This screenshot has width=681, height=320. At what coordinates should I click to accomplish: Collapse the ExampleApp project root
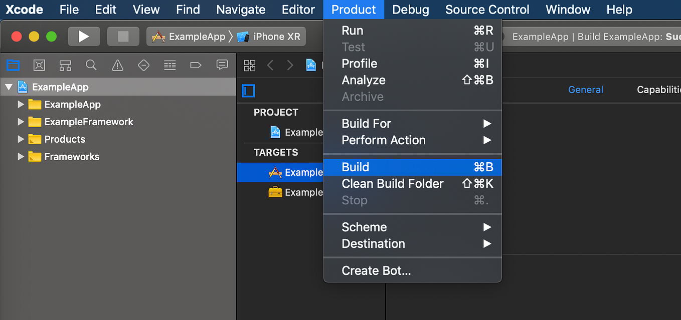[x=9, y=87]
